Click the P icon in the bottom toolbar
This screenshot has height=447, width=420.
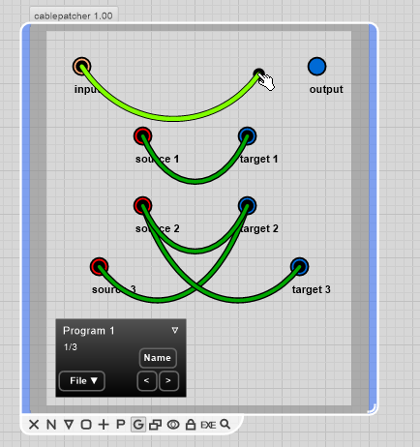point(121,425)
